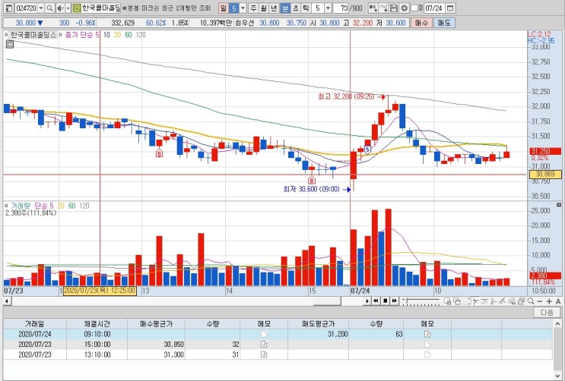This screenshot has height=381, width=565.
Task: Tick the checkbox beside the date field
Action: 414,8
